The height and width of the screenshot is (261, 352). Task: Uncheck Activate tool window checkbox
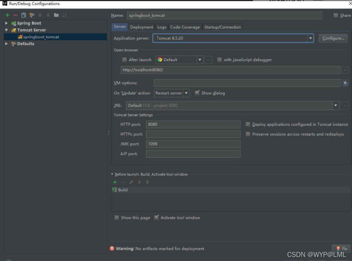[x=157, y=217]
